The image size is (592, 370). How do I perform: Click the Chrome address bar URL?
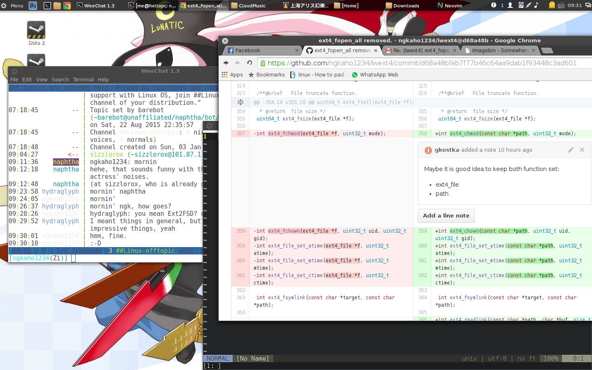coord(422,63)
